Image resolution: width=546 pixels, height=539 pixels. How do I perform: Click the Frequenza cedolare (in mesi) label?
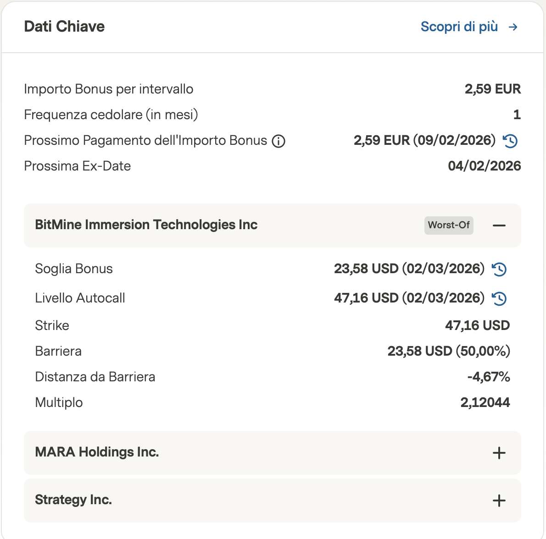pyautogui.click(x=111, y=115)
